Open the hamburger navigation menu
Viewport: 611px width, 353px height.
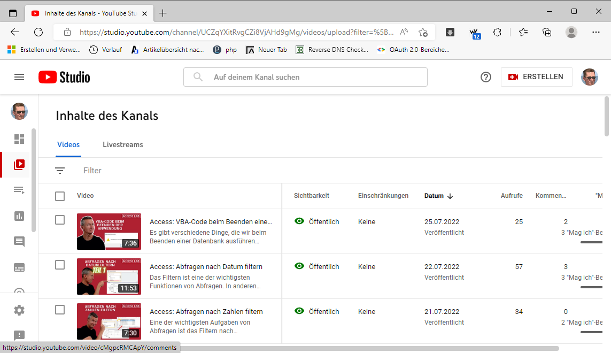19,77
